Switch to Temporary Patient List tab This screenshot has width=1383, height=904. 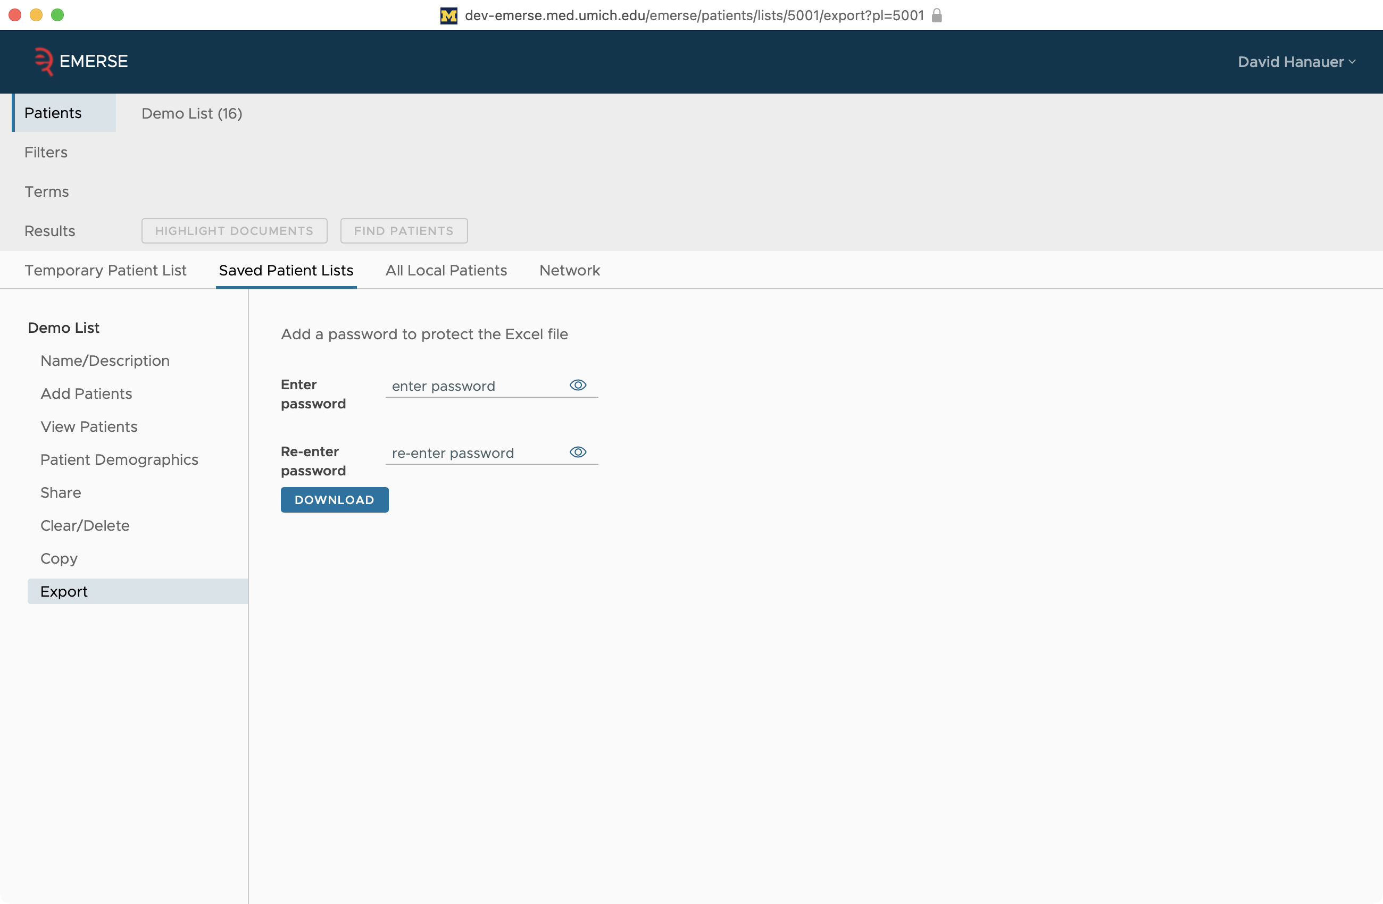tap(105, 270)
